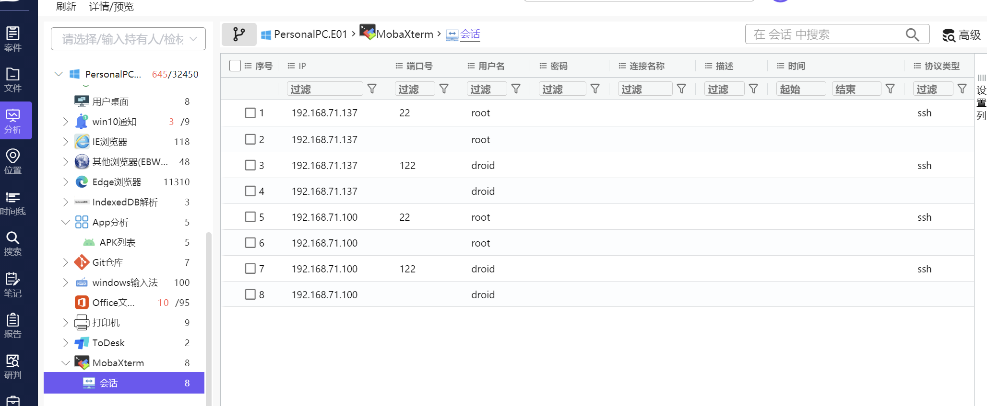Click the filter funnel icon for IP column
Viewport: 987px width, 406px height.
pyautogui.click(x=372, y=89)
